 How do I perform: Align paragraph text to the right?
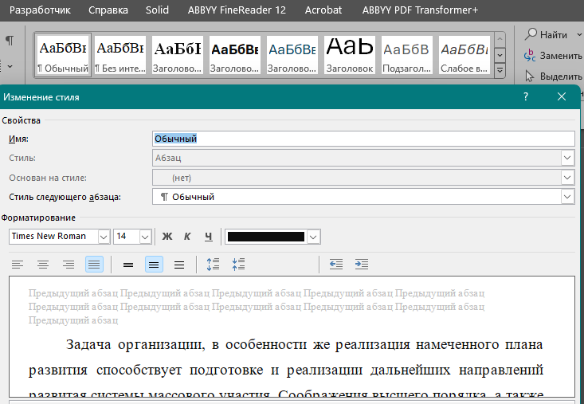(x=69, y=265)
